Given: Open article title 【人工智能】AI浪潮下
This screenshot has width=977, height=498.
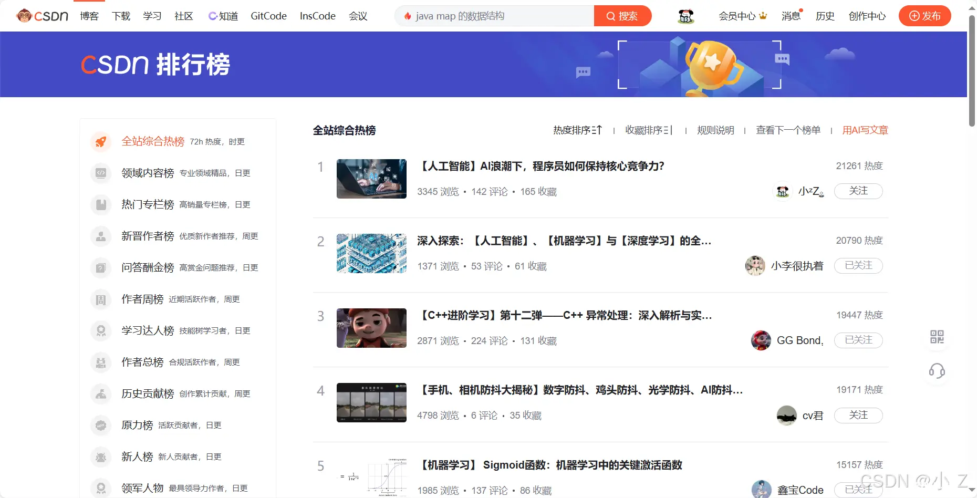Looking at the screenshot, I should (541, 166).
